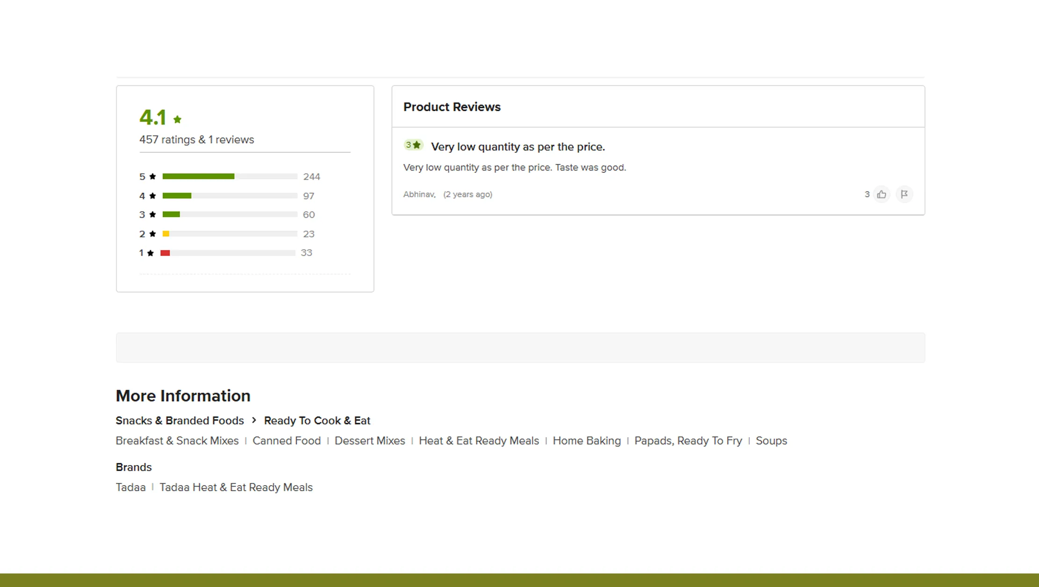The image size is (1039, 587).
Task: Click the reviewer name Abhinav
Action: tap(418, 194)
